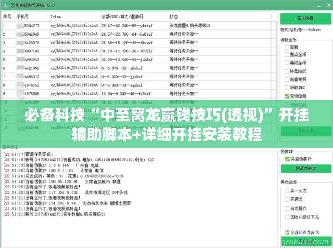
Task: Click the 导入账号 button
Action: [x=305, y=19]
